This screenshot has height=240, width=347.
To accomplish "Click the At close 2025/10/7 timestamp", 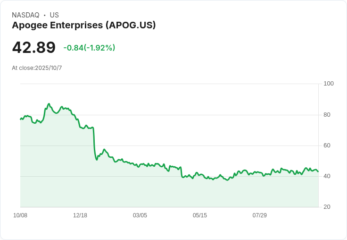I will coord(37,68).
